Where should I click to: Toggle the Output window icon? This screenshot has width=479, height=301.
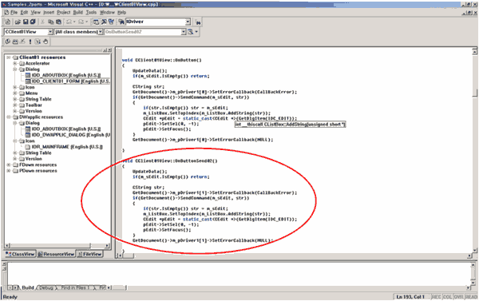(x=104, y=22)
